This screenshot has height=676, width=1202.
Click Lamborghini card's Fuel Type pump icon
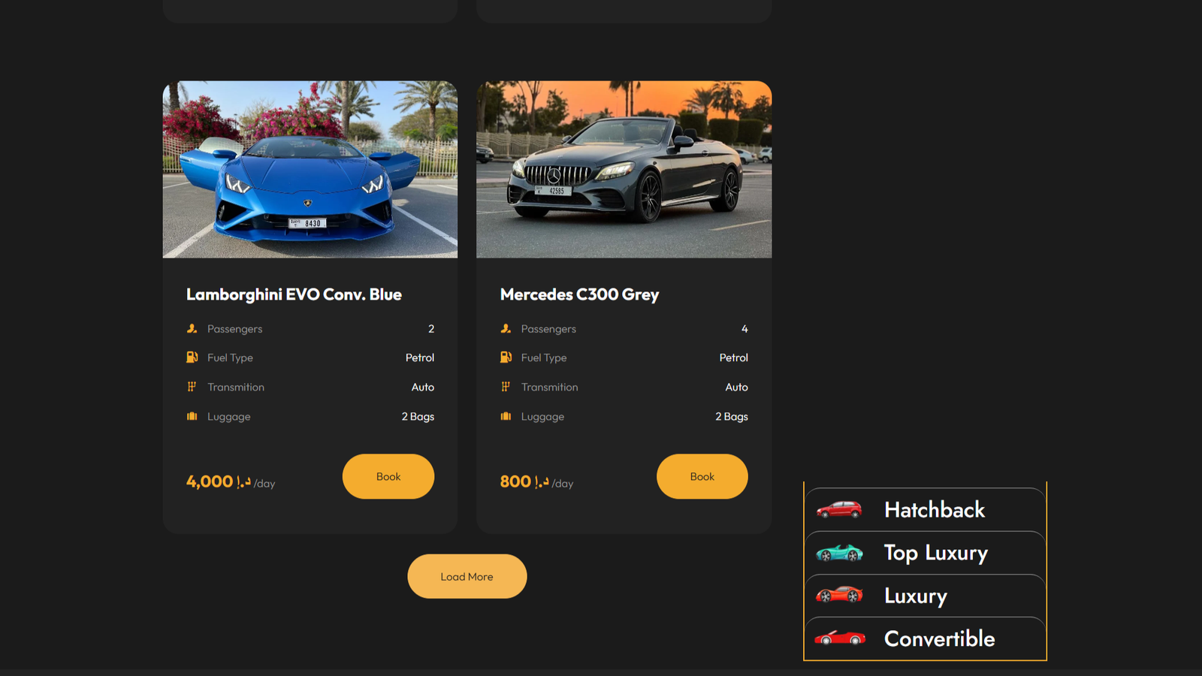point(192,357)
